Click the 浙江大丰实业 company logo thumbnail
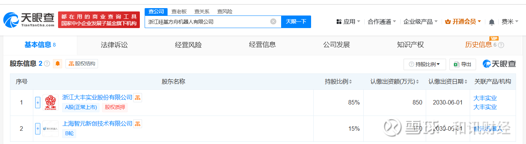The width and height of the screenshot is (526, 144). pyautogui.click(x=50, y=102)
